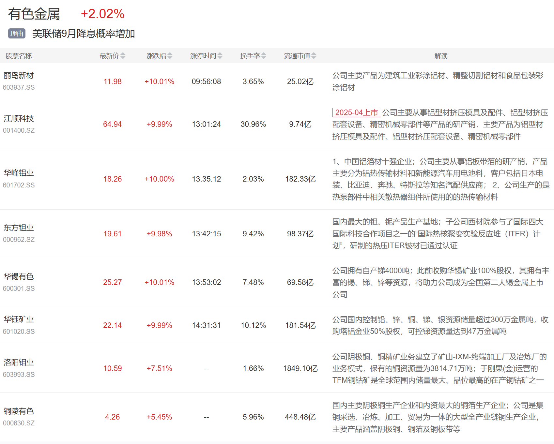The image size is (554, 444).
Task: Click the 解读 column header
Action: coord(441,56)
